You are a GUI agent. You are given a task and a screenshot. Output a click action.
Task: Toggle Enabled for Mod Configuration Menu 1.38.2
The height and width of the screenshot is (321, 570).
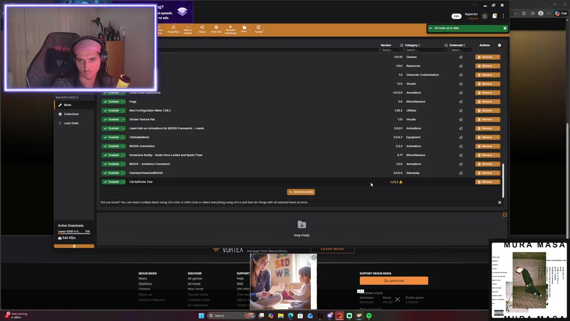coord(111,111)
